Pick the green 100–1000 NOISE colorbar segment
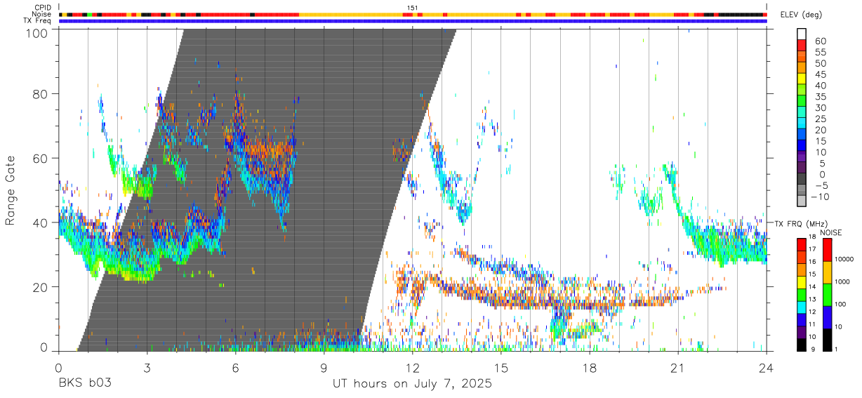Image resolution: width=862 pixels, height=398 pixels. pos(827,294)
